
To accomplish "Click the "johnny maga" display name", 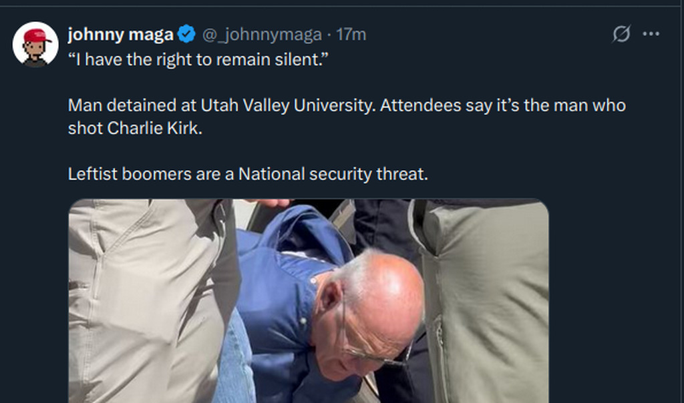I will pos(121,34).
